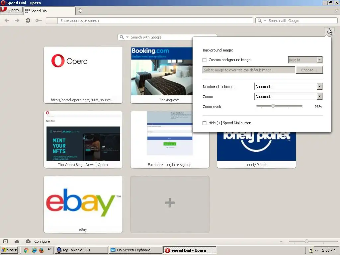Switch to the Speed Dial tab
340x255 pixels.
coord(49,11)
